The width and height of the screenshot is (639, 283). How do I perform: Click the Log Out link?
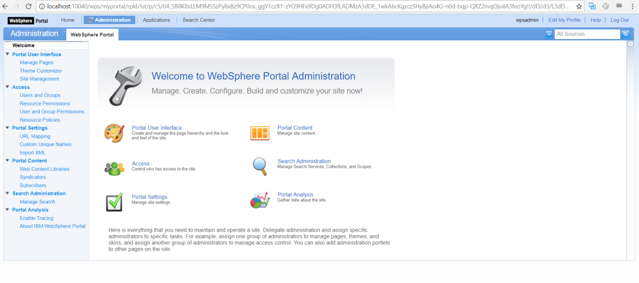point(619,20)
